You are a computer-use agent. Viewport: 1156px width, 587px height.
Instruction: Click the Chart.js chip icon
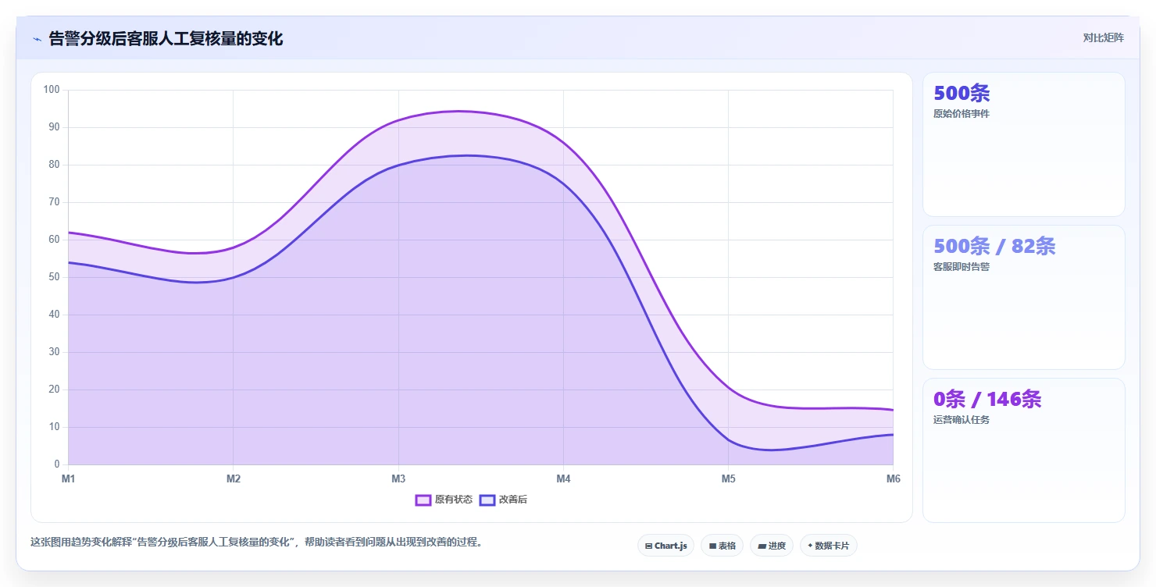click(648, 546)
